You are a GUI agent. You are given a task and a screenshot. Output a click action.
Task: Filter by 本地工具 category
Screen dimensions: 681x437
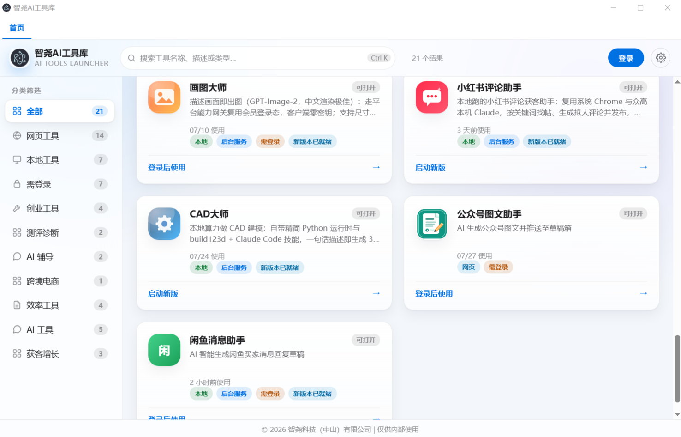60,160
